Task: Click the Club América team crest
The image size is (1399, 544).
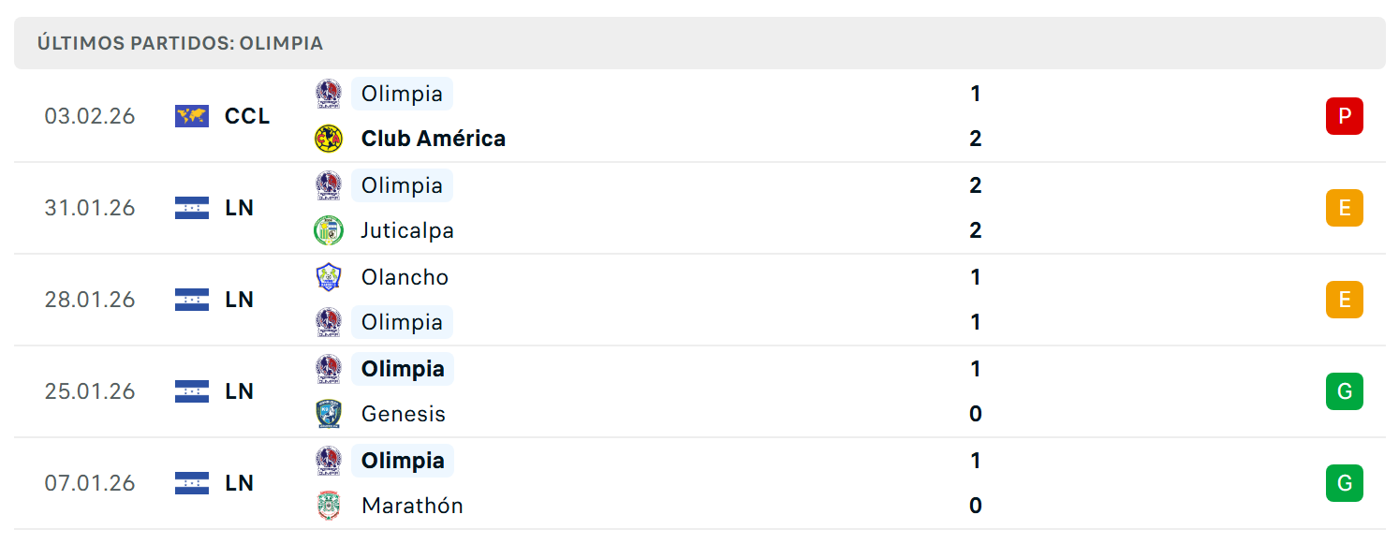Action: pos(329,139)
